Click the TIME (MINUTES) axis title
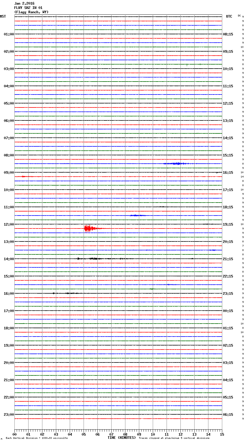 click(x=122, y=438)
